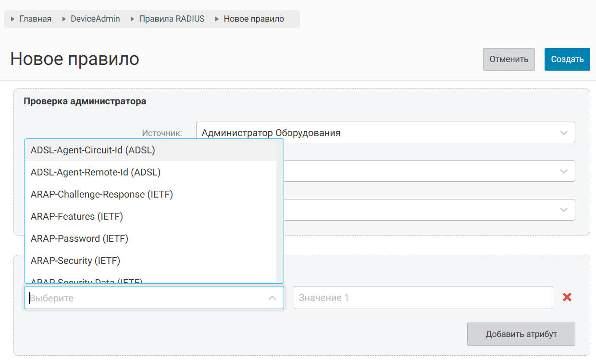Image resolution: width=596 pixels, height=361 pixels.
Task: Expand third partially hidden dropdown chevron
Action: point(564,210)
